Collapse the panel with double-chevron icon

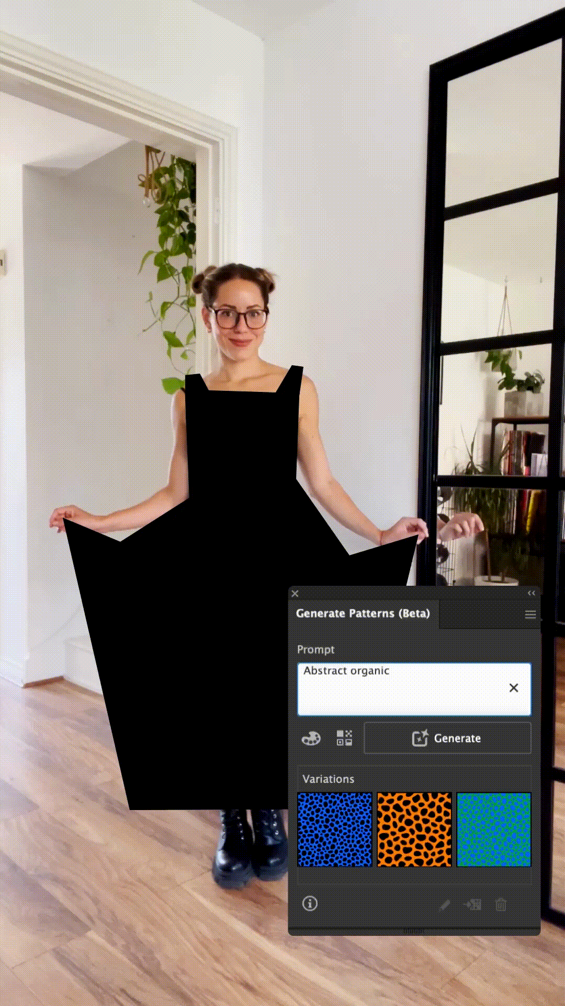532,593
